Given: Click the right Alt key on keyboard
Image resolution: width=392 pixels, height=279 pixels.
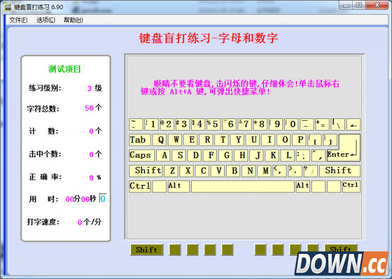Looking at the screenshot, I should [x=303, y=186].
